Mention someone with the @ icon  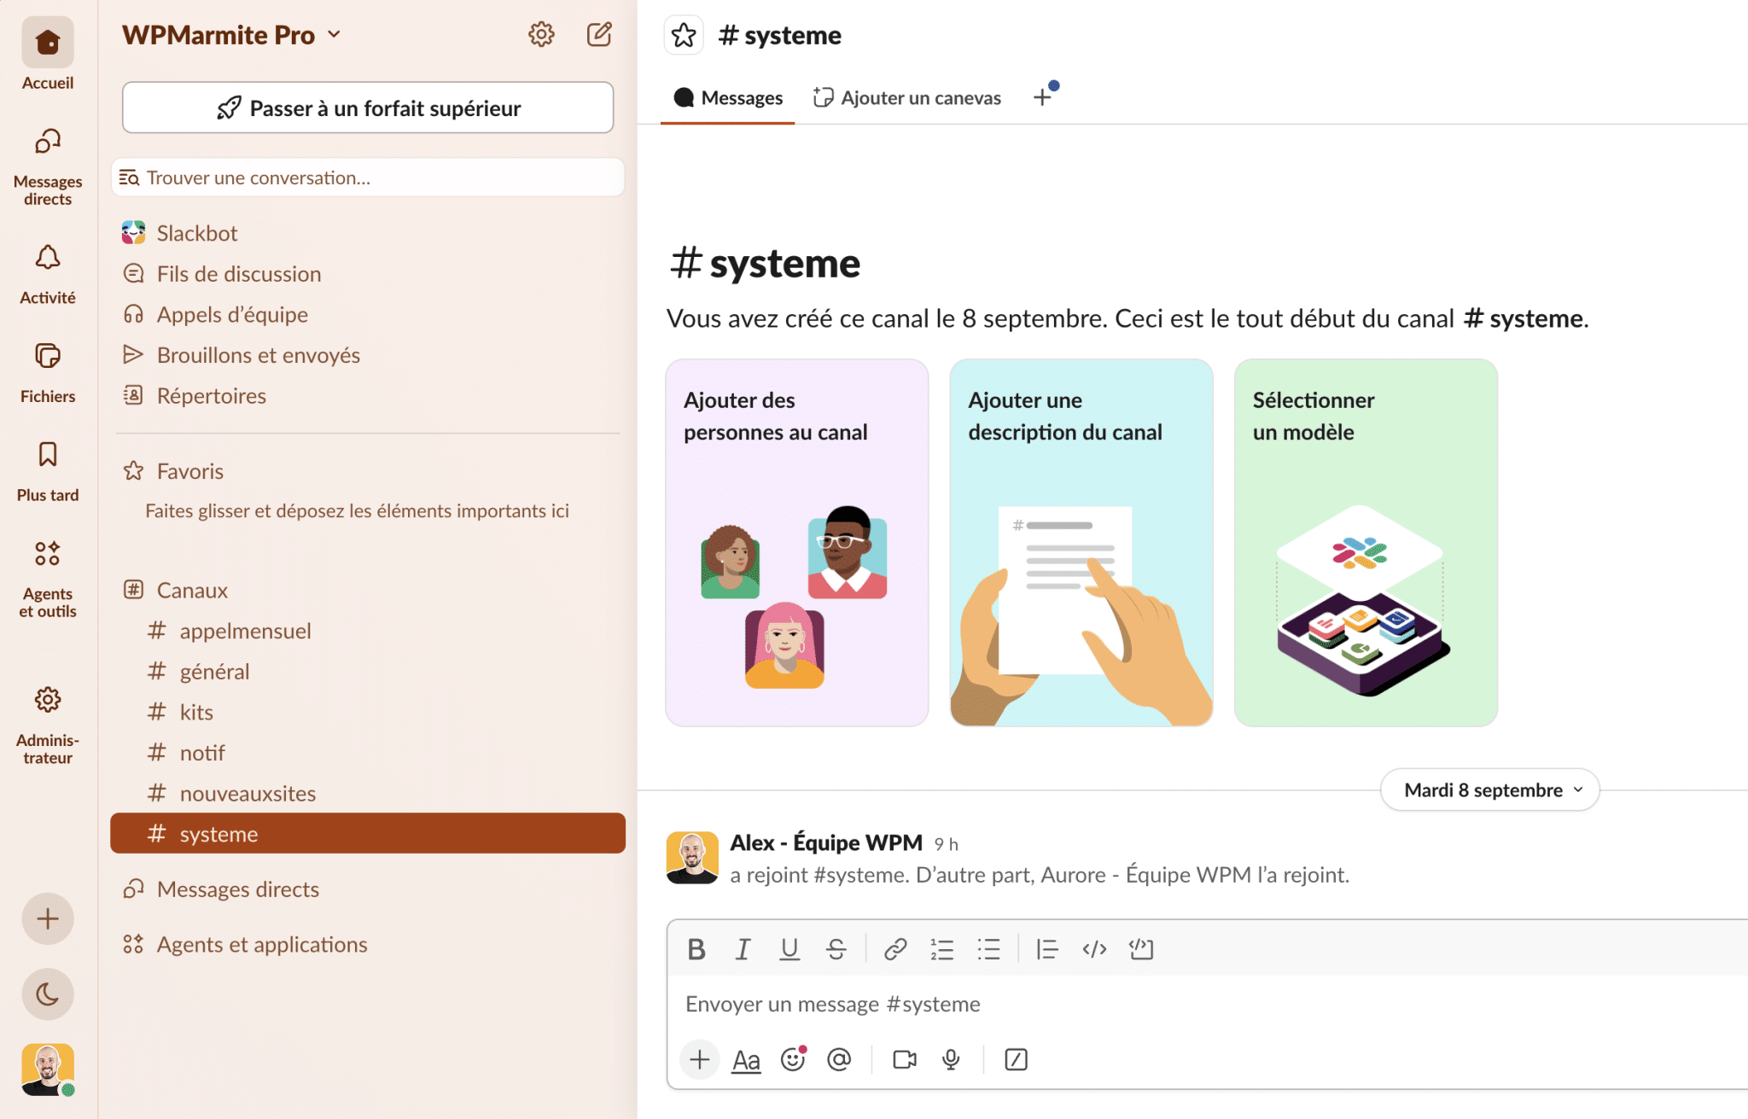[x=839, y=1060]
